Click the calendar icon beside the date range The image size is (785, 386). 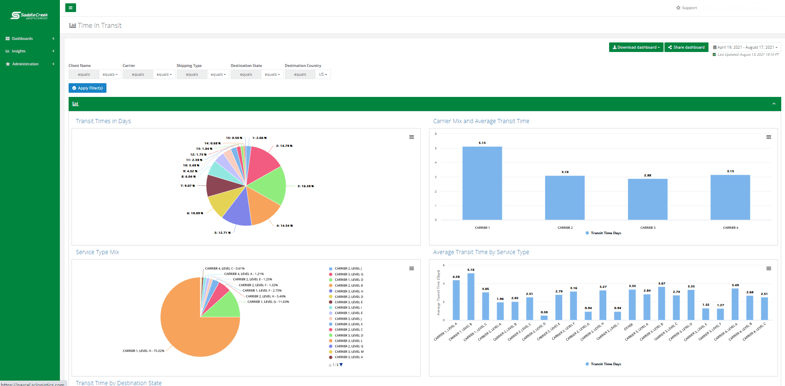pyautogui.click(x=716, y=47)
